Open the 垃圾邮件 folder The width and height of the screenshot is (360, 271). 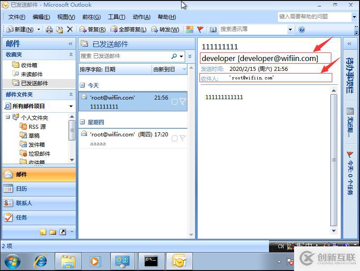click(35, 153)
